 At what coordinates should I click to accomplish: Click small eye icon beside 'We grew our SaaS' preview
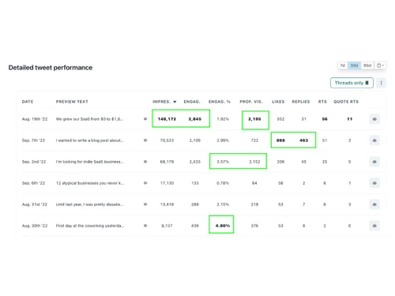pos(145,119)
